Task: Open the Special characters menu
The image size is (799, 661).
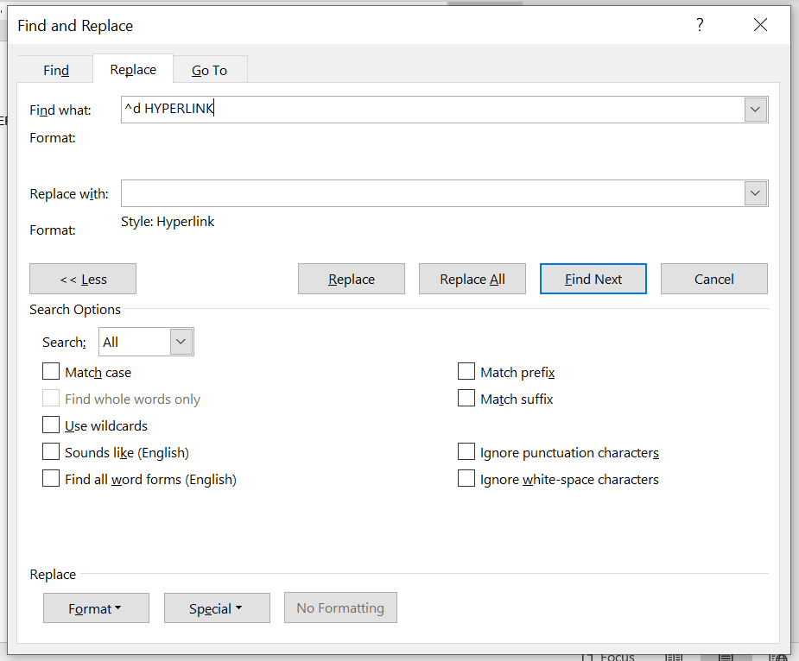Action: [x=217, y=608]
